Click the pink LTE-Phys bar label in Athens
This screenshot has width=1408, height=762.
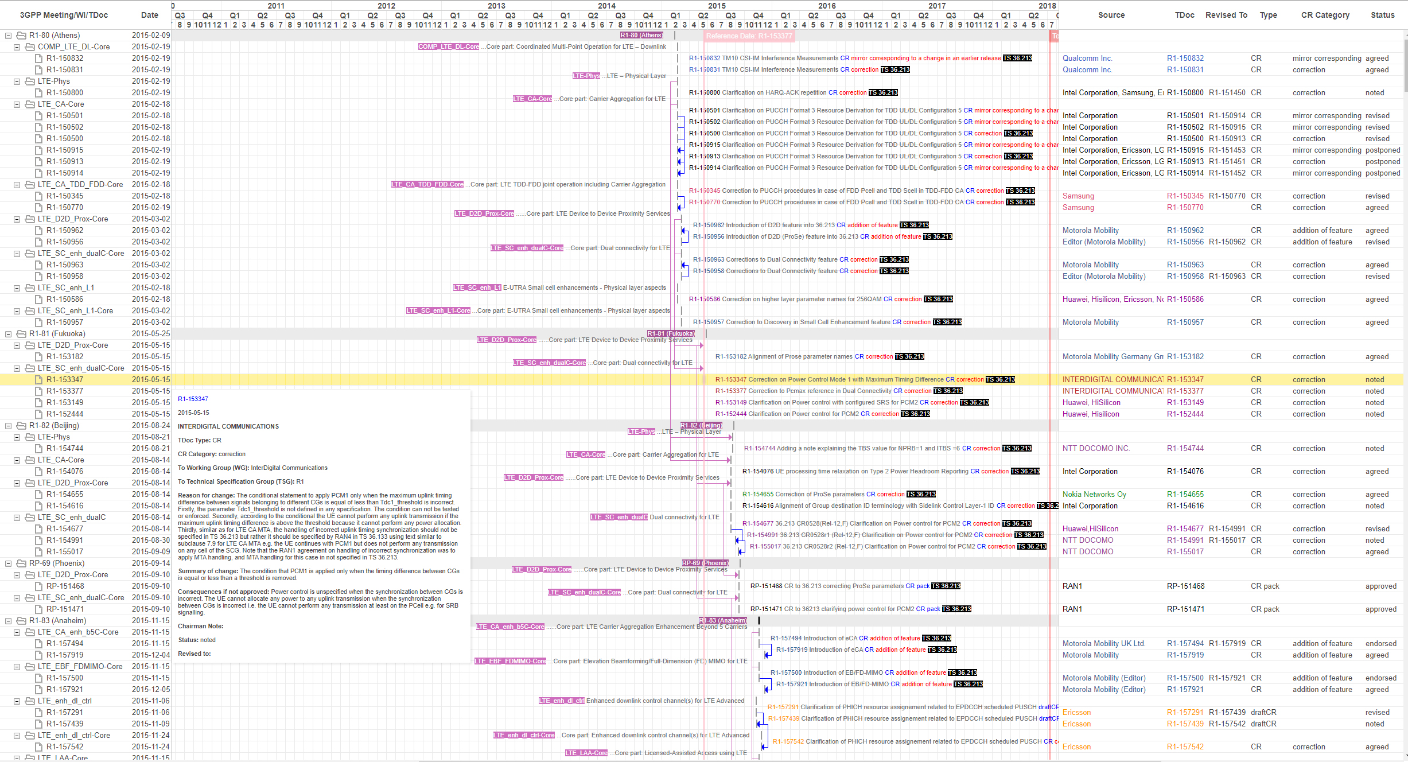(x=586, y=76)
